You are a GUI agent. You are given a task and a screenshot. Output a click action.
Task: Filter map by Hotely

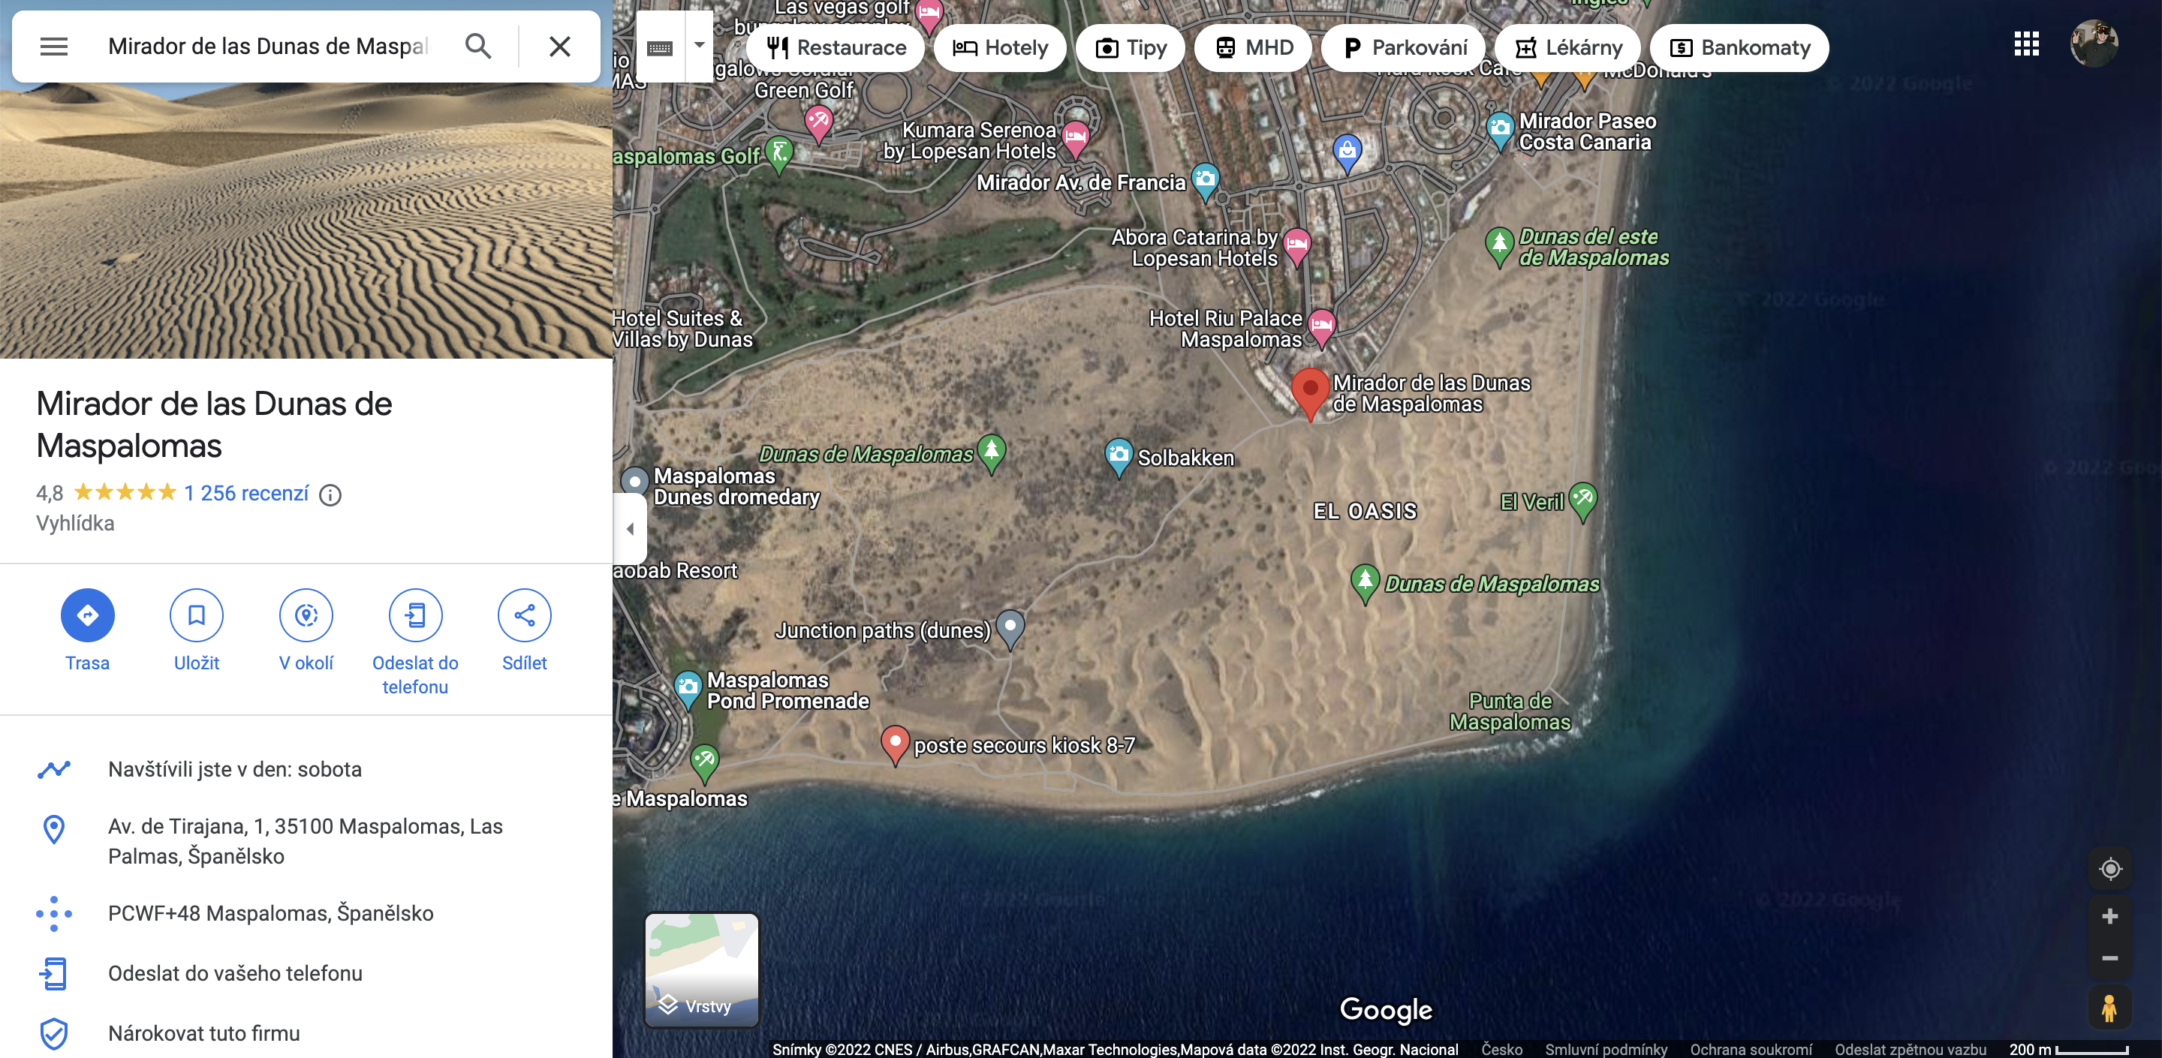[x=1000, y=48]
